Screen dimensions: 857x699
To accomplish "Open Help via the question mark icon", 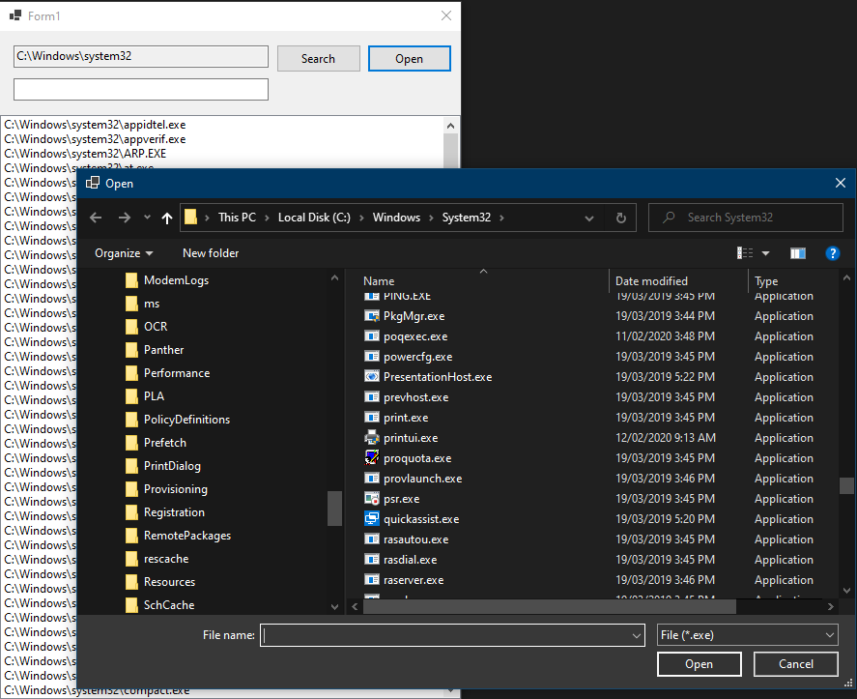I will coord(833,253).
